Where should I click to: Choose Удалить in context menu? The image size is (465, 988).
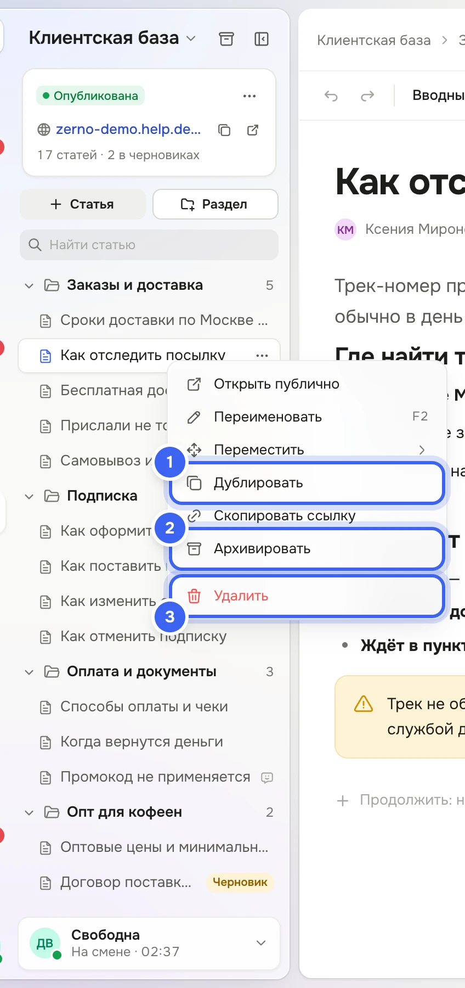pyautogui.click(x=307, y=596)
